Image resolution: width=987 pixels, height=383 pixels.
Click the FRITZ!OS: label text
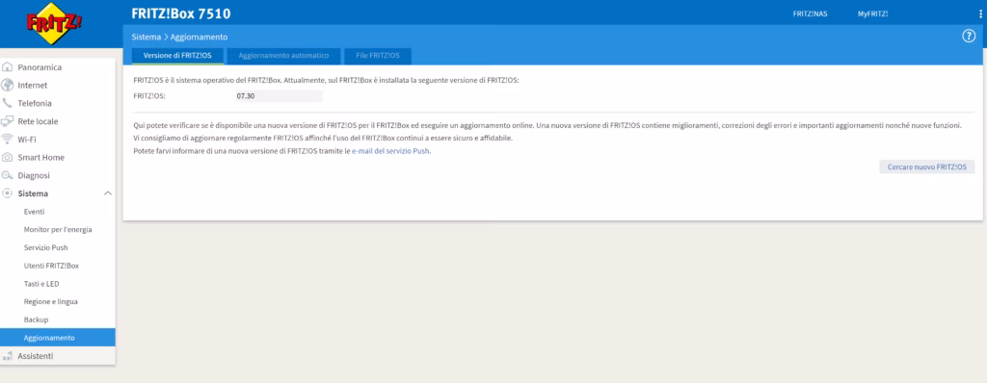click(x=148, y=96)
